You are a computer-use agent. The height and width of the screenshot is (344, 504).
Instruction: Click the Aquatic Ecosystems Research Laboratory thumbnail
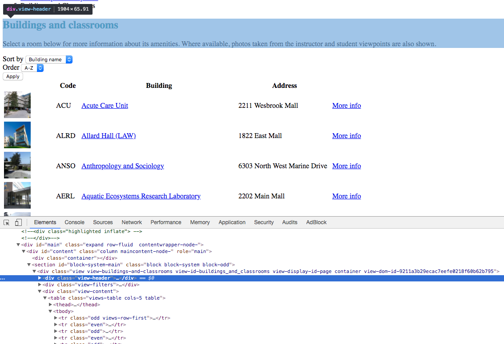coord(17,195)
